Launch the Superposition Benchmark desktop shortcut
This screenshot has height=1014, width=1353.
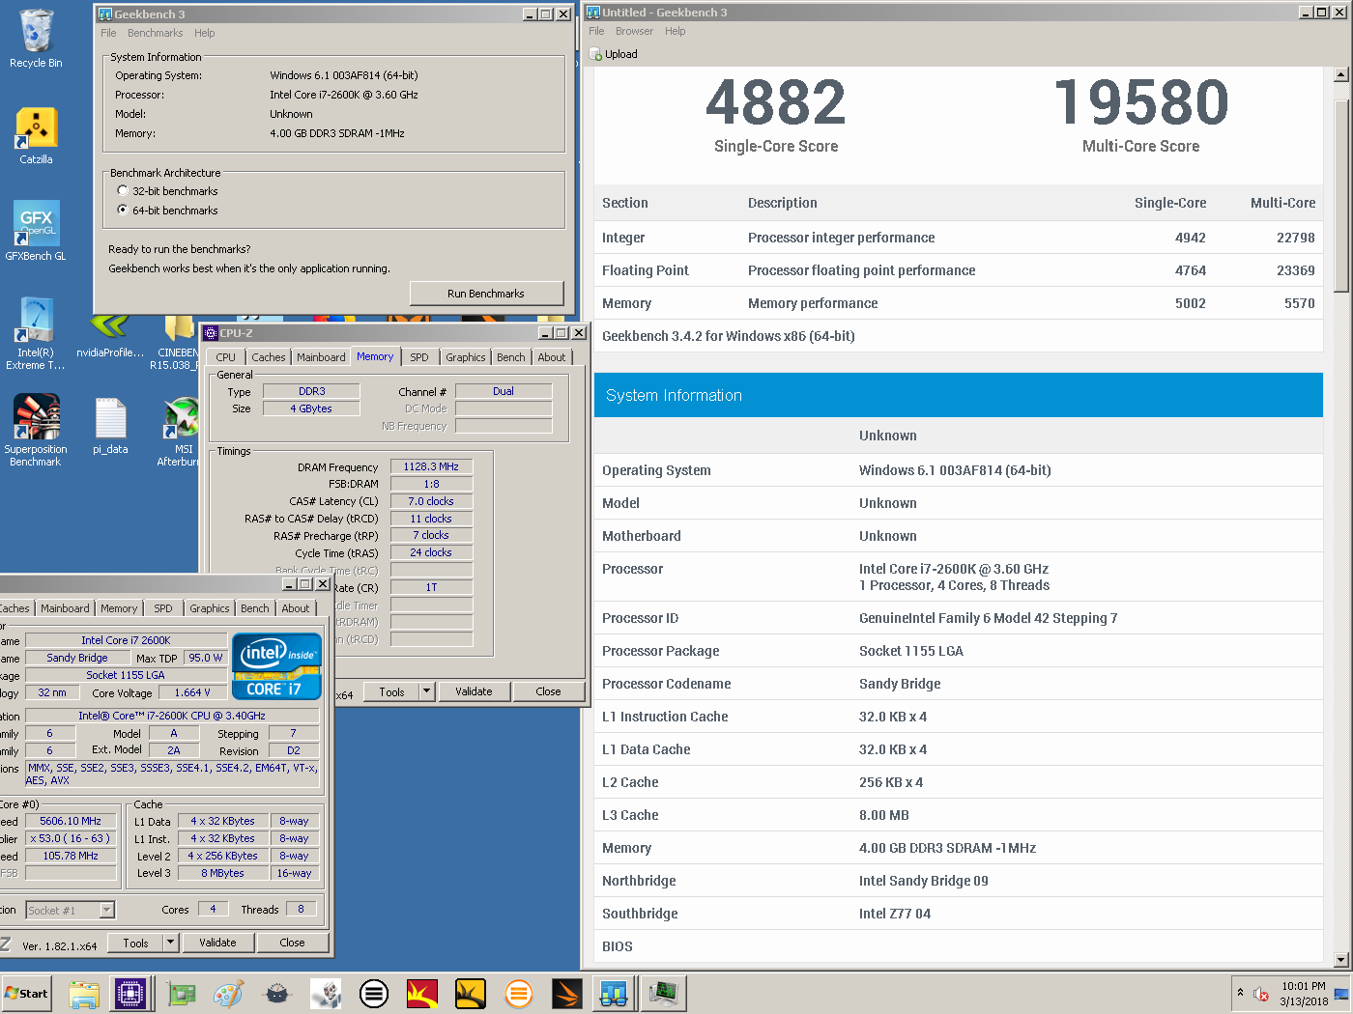click(36, 431)
